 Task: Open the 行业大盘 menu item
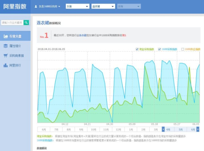(x=15, y=36)
